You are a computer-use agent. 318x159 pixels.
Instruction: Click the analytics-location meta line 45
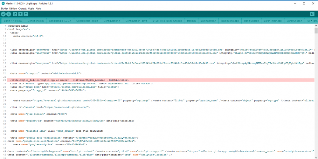[90, 155]
